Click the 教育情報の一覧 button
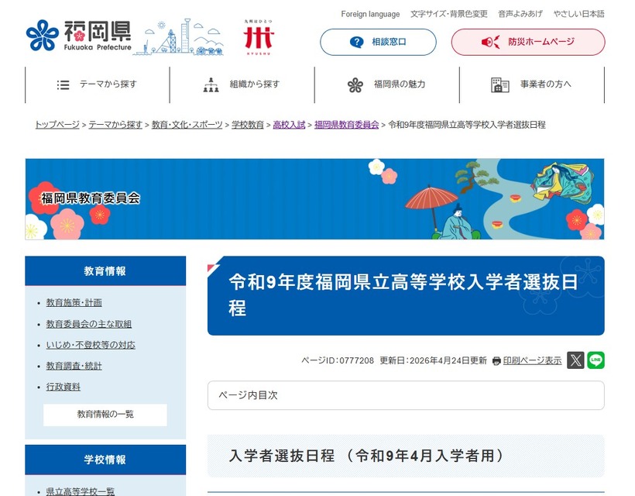635x496 pixels. point(104,415)
